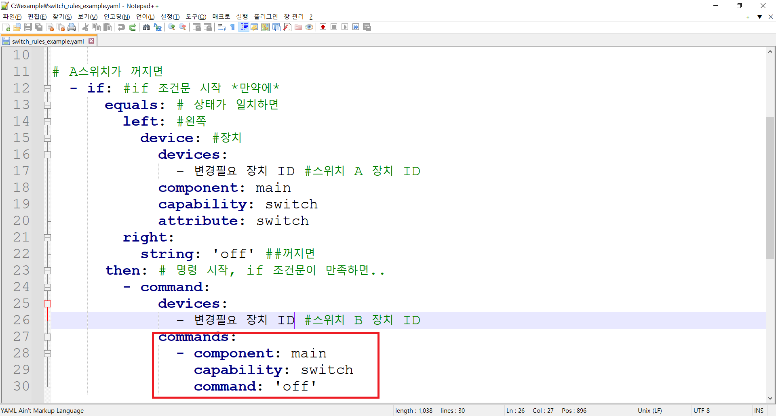Open the 파일(F) menu
The image size is (776, 416).
coord(12,17)
